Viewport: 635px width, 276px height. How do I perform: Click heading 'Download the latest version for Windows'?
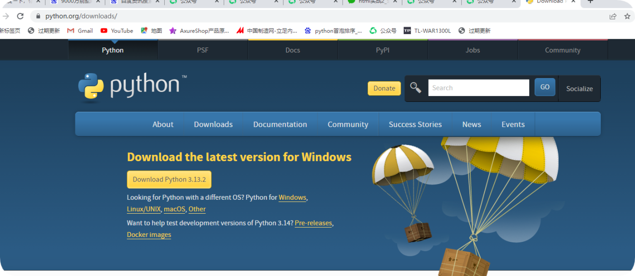pyautogui.click(x=239, y=157)
